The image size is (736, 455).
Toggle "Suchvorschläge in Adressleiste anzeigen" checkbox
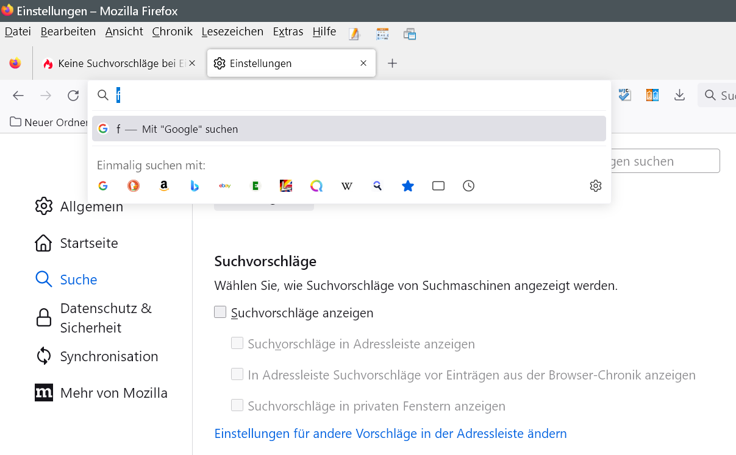pyautogui.click(x=237, y=344)
